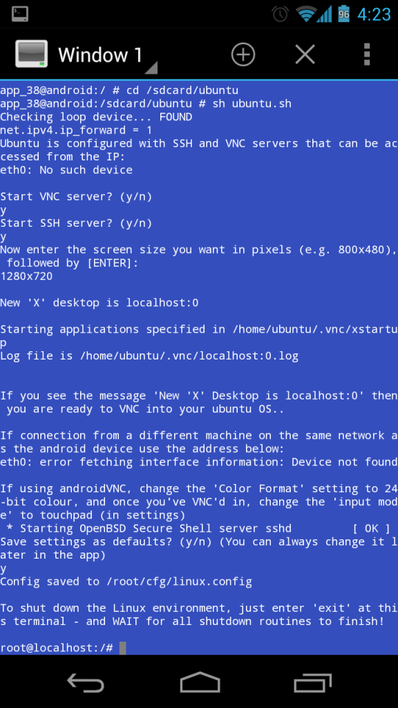Tap the 1280x720 screen size line
The image size is (398, 708).
pos(26,276)
